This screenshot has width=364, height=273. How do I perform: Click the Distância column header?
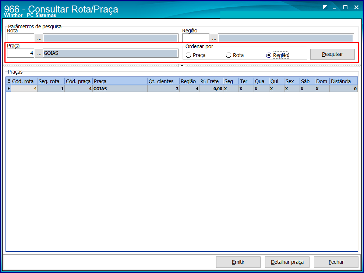tap(343, 81)
